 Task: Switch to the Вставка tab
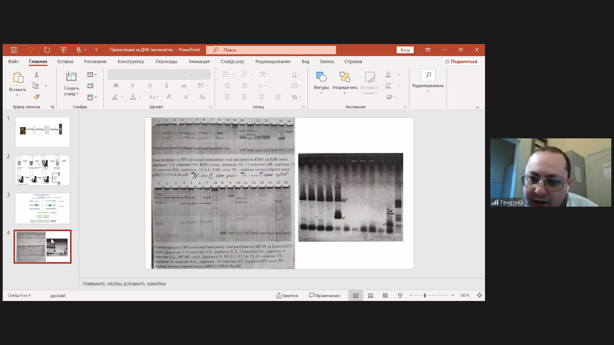(x=65, y=62)
